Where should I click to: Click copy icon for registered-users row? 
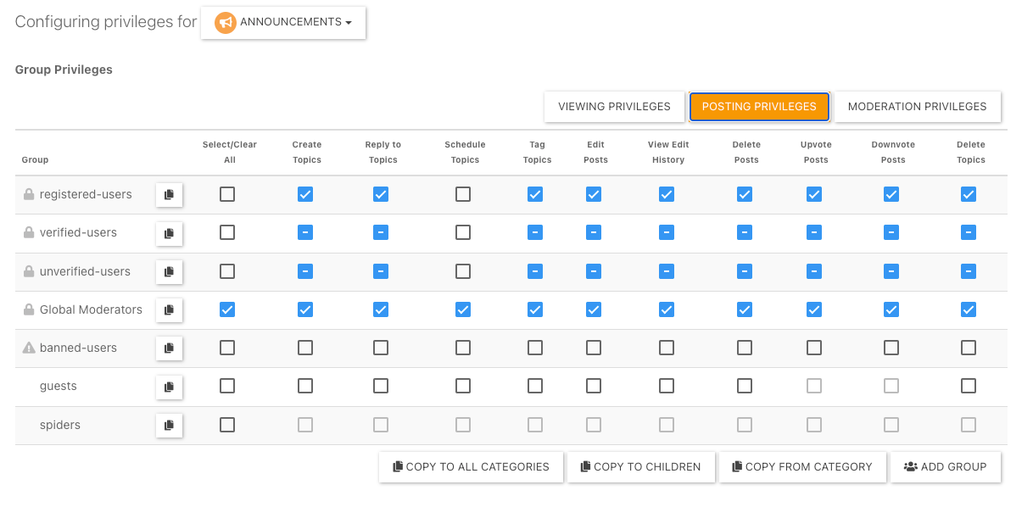tap(169, 195)
